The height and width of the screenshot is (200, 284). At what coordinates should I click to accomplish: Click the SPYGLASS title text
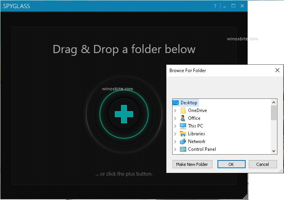17,6
